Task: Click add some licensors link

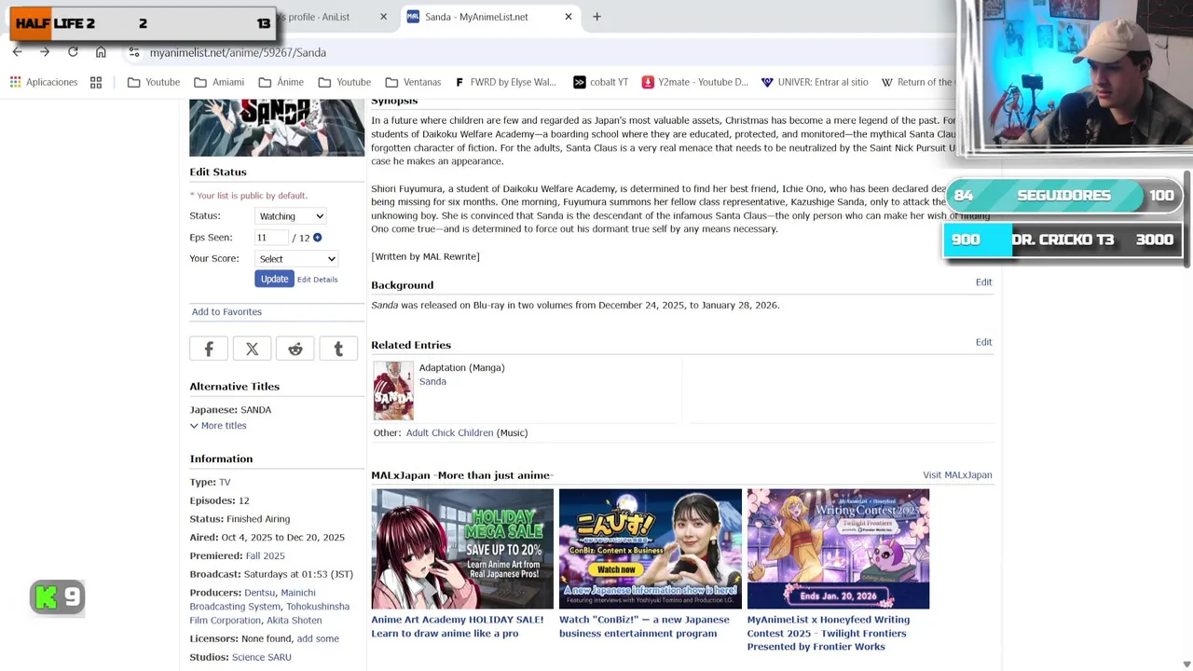Action: tap(318, 638)
